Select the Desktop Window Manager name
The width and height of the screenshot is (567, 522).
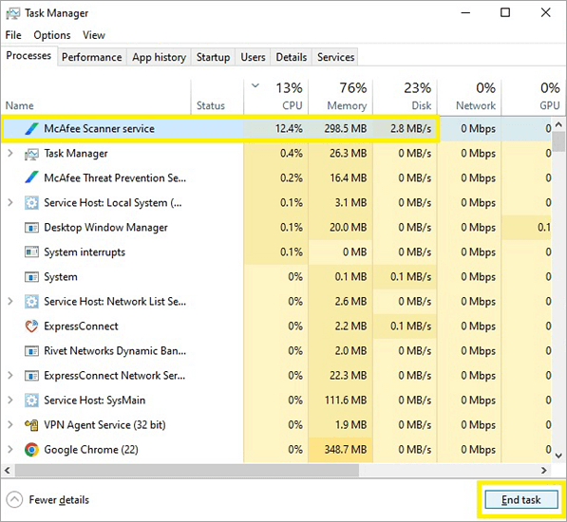[x=105, y=228]
